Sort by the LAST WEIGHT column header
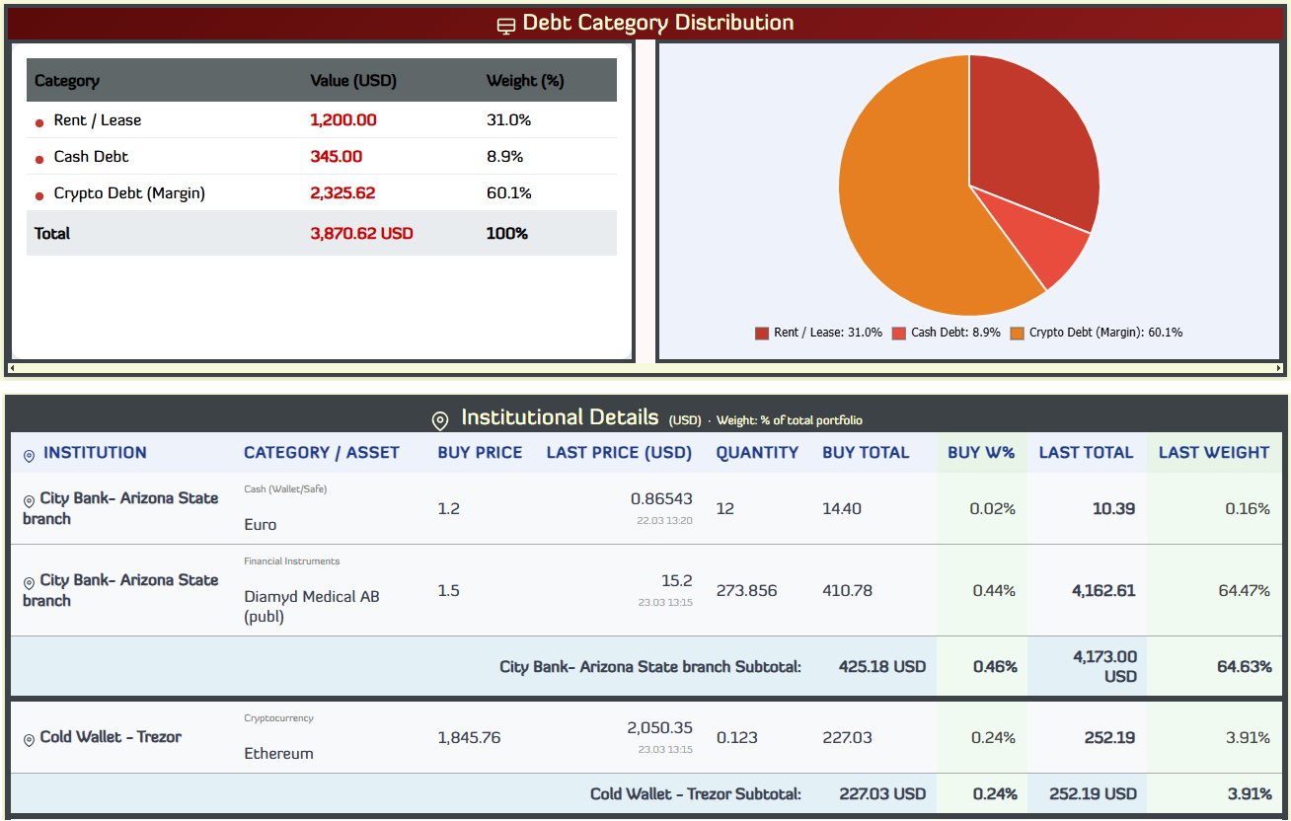The image size is (1291, 821). pos(1213,453)
